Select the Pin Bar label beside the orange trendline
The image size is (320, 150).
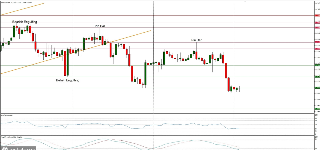100,26
